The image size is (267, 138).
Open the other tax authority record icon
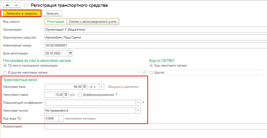(x=144, y=73)
